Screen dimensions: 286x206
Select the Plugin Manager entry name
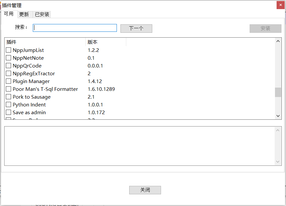point(31,81)
